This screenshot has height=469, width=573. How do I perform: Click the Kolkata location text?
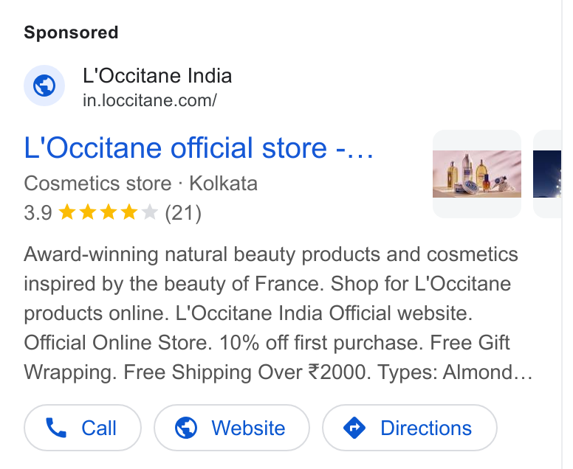click(223, 183)
